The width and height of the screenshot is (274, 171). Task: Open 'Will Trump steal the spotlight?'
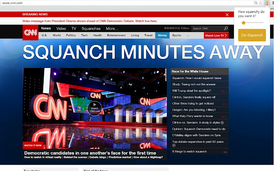click(x=191, y=91)
